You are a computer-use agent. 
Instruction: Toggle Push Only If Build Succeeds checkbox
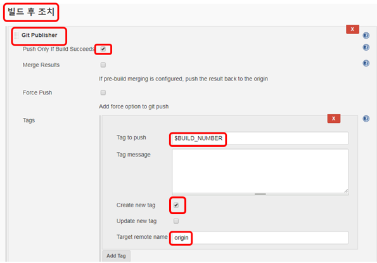(x=103, y=49)
